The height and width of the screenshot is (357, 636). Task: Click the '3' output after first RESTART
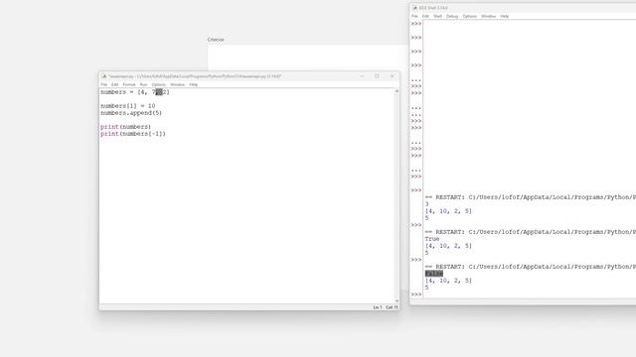[426, 204]
